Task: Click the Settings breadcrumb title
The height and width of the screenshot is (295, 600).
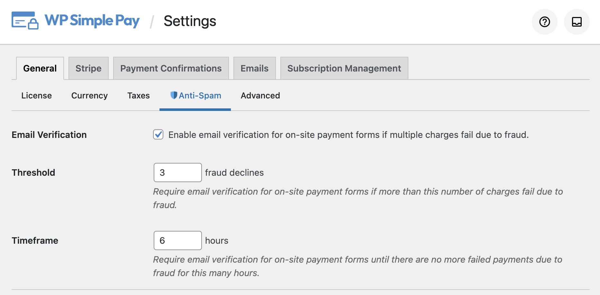Action: (x=190, y=21)
